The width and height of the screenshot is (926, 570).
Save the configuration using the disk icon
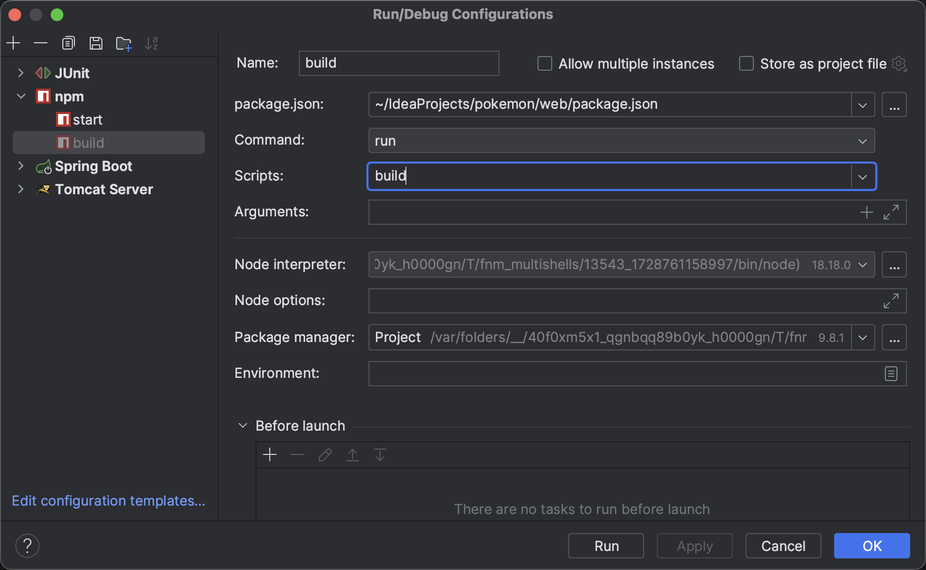[96, 43]
